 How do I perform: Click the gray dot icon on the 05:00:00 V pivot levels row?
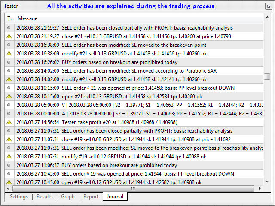point(9,105)
